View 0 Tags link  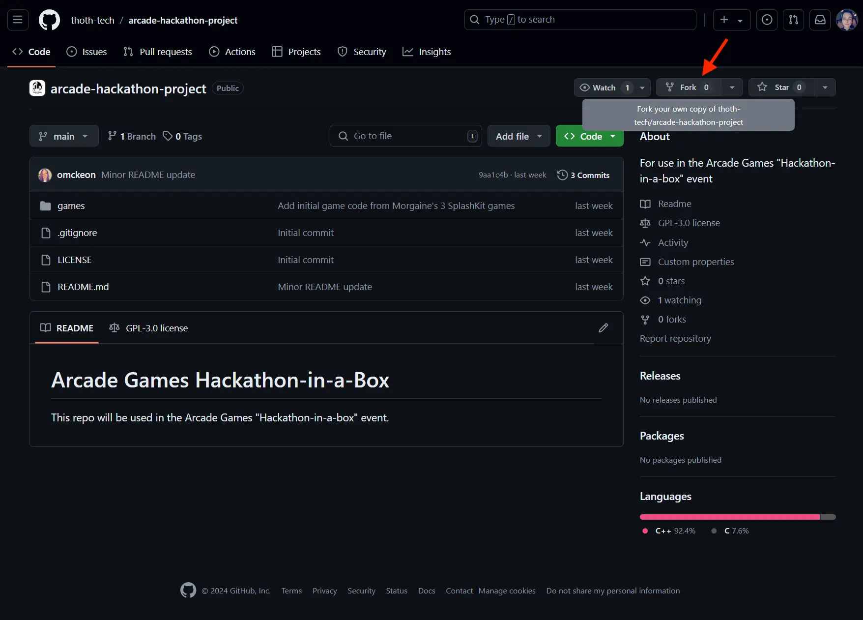point(182,136)
